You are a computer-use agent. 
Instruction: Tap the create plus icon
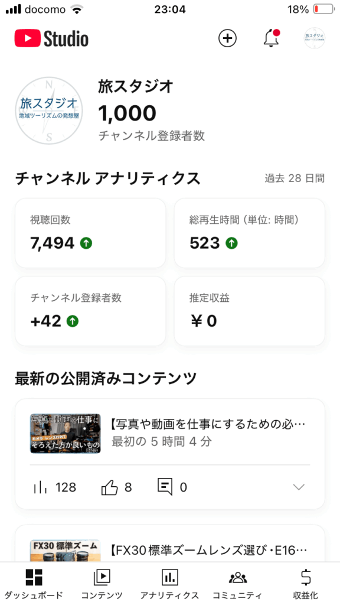(227, 38)
